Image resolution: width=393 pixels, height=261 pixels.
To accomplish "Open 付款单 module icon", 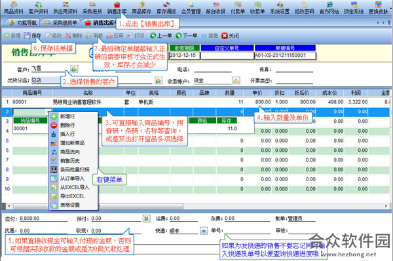I will (x=238, y=7).
